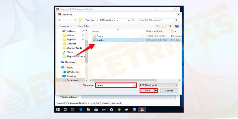Click the Crack folder icon
The image size is (238, 119).
pos(94,36)
